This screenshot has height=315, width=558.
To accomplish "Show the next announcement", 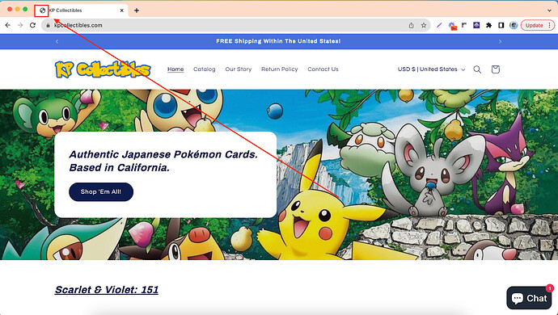I will point(500,41).
